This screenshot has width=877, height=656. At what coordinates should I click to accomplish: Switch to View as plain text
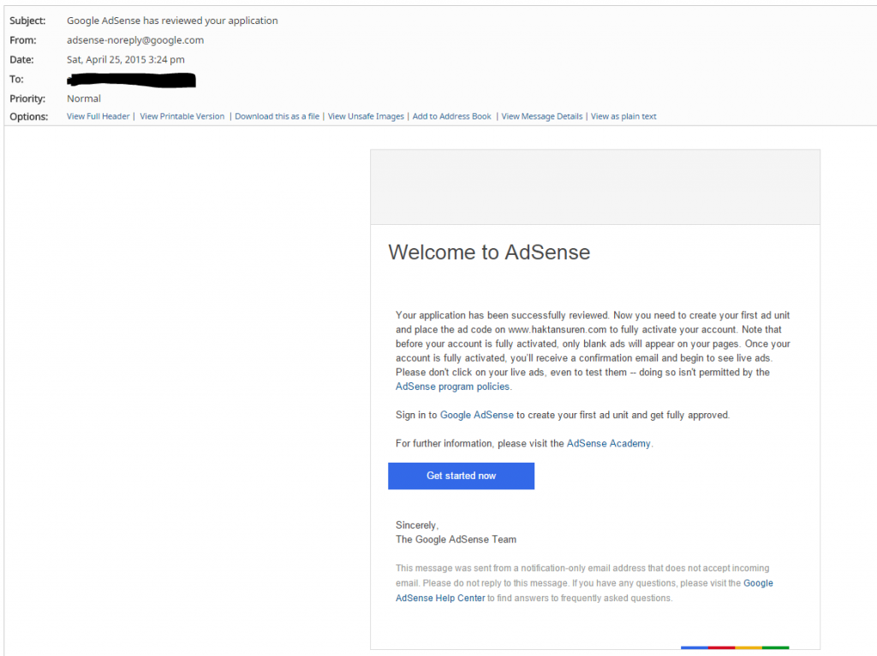[x=623, y=116]
